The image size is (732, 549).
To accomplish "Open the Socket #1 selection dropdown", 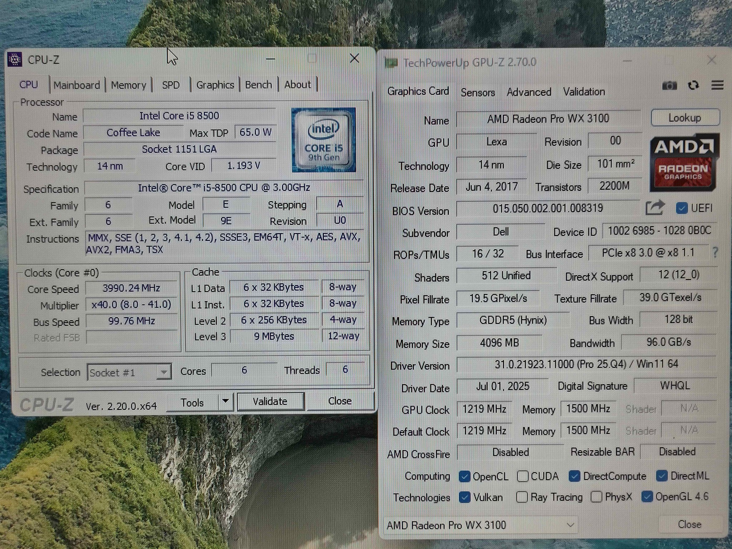I will click(163, 372).
